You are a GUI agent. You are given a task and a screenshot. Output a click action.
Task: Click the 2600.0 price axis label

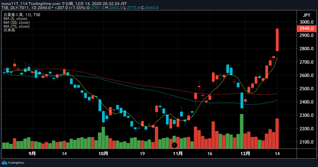[x=307, y=75]
